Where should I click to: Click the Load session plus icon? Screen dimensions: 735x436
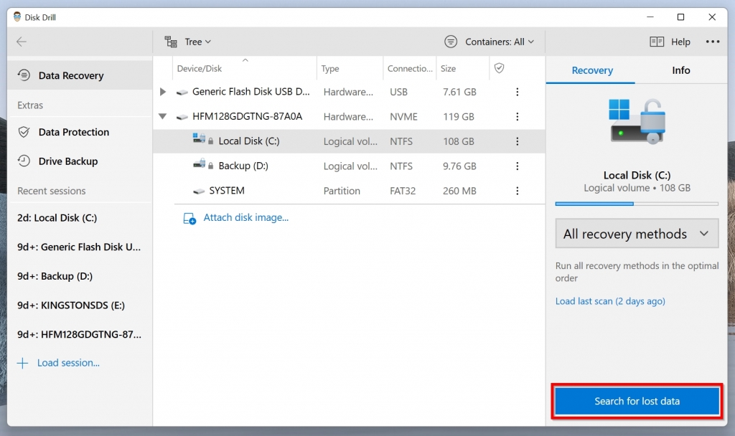pos(22,363)
